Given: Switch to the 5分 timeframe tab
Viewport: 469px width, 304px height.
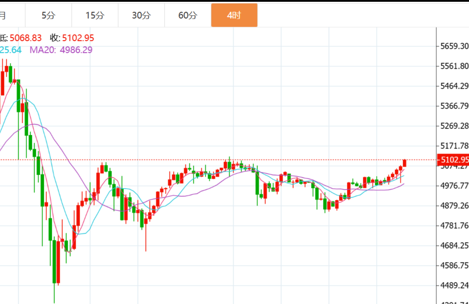Looking at the screenshot, I should point(48,16).
